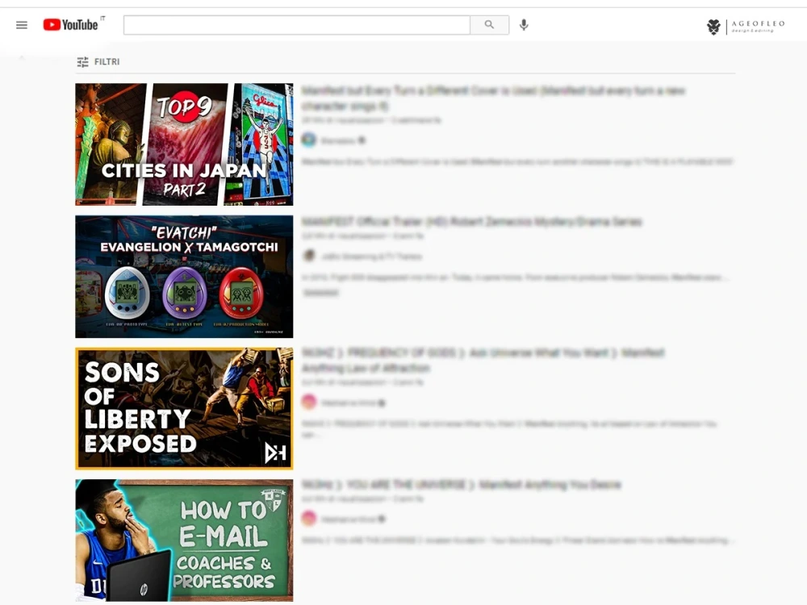The image size is (807, 605).
Task: Focus the YouTube search box
Action: tap(296, 25)
